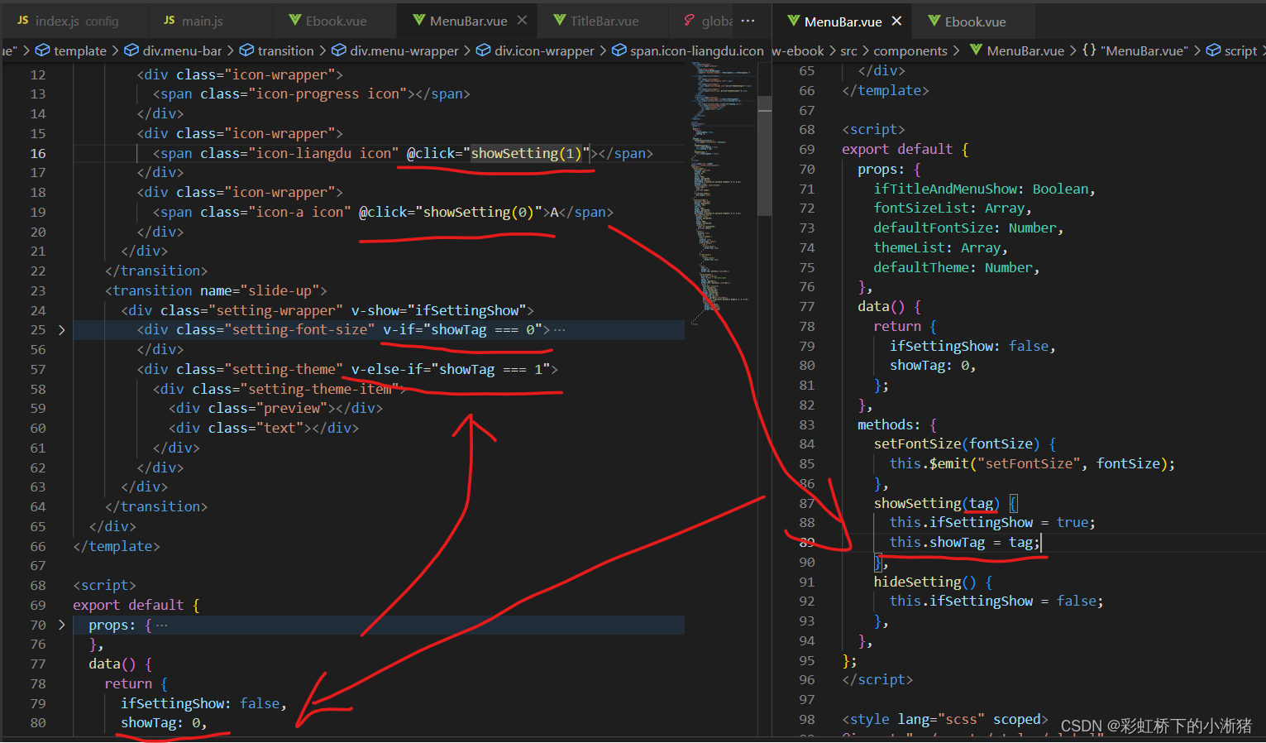The width and height of the screenshot is (1266, 743).
Task: Click fold ellipsis at end of line 25
Action: [560, 330]
